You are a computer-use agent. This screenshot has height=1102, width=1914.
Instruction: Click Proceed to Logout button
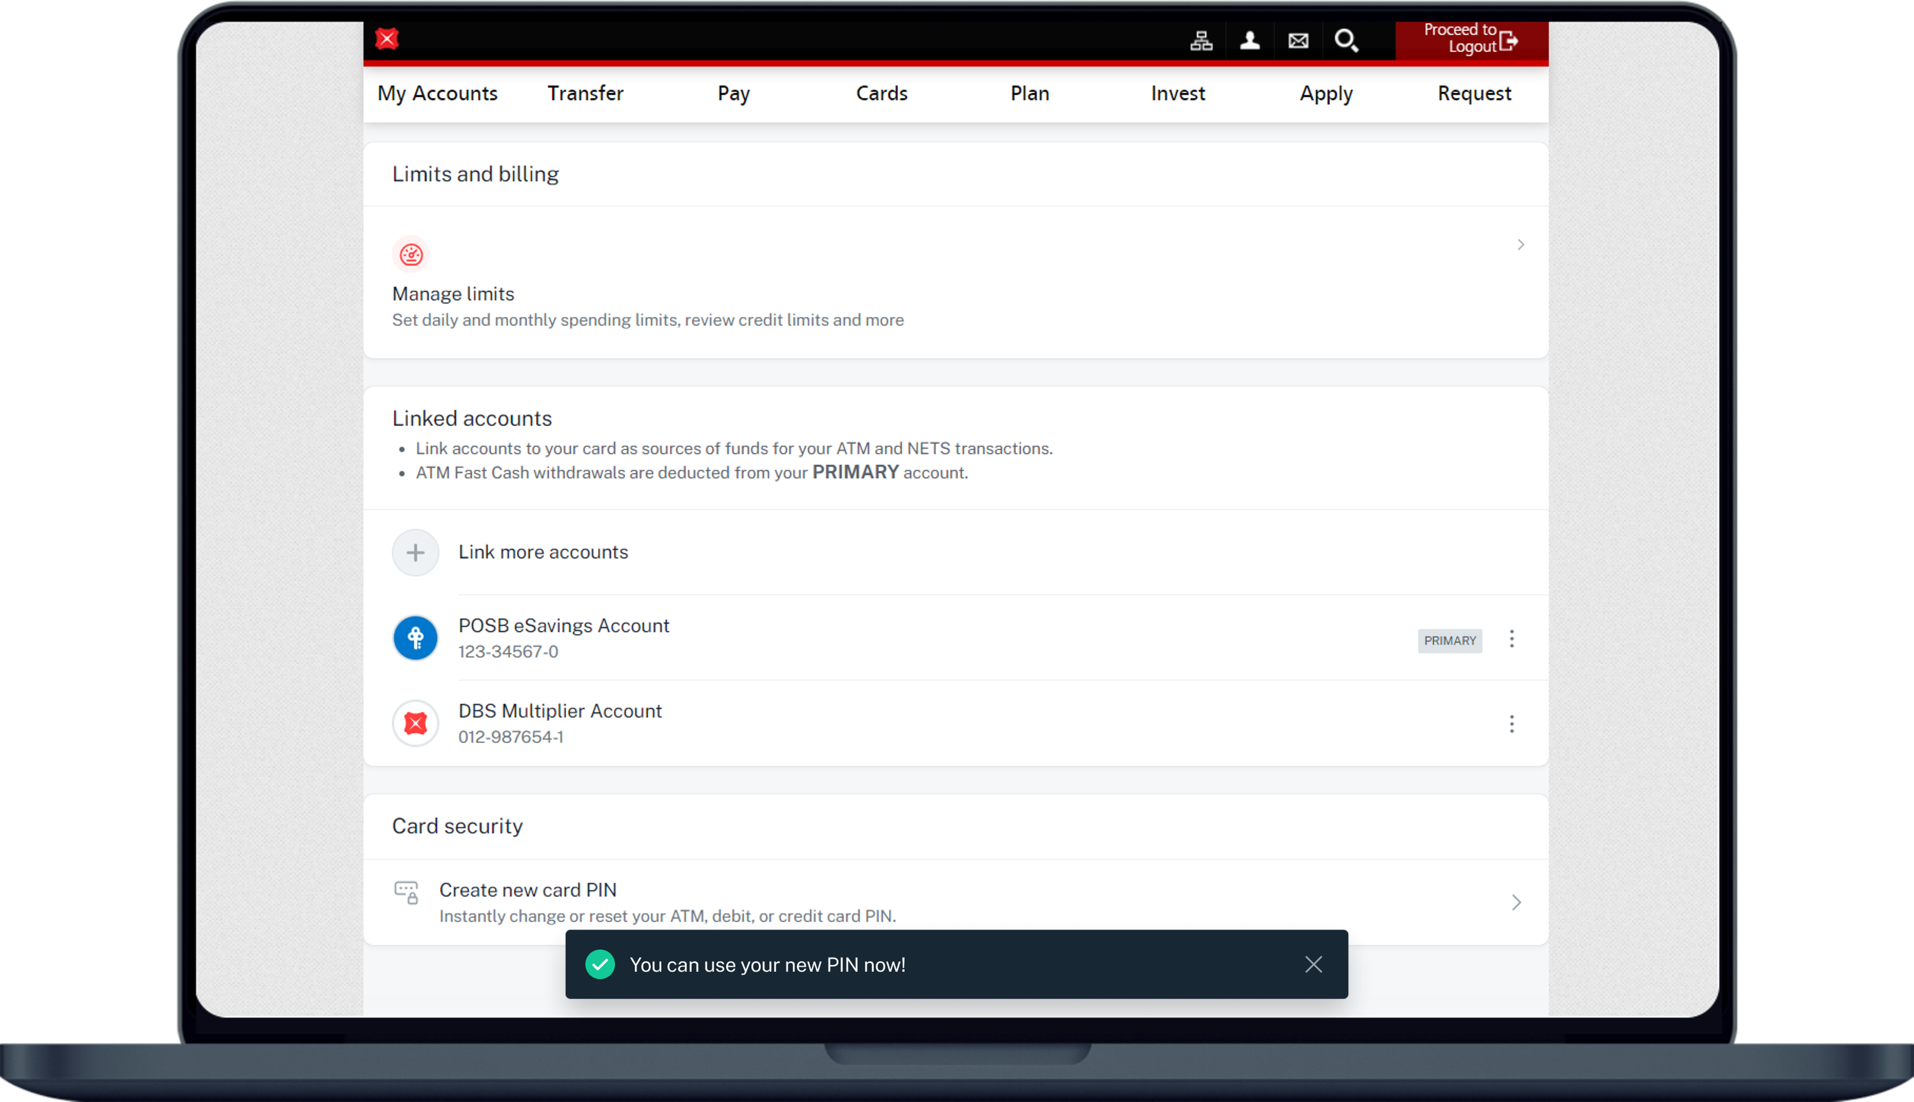coord(1471,39)
